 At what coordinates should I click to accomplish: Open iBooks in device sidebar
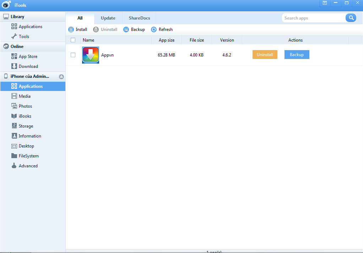coord(25,116)
